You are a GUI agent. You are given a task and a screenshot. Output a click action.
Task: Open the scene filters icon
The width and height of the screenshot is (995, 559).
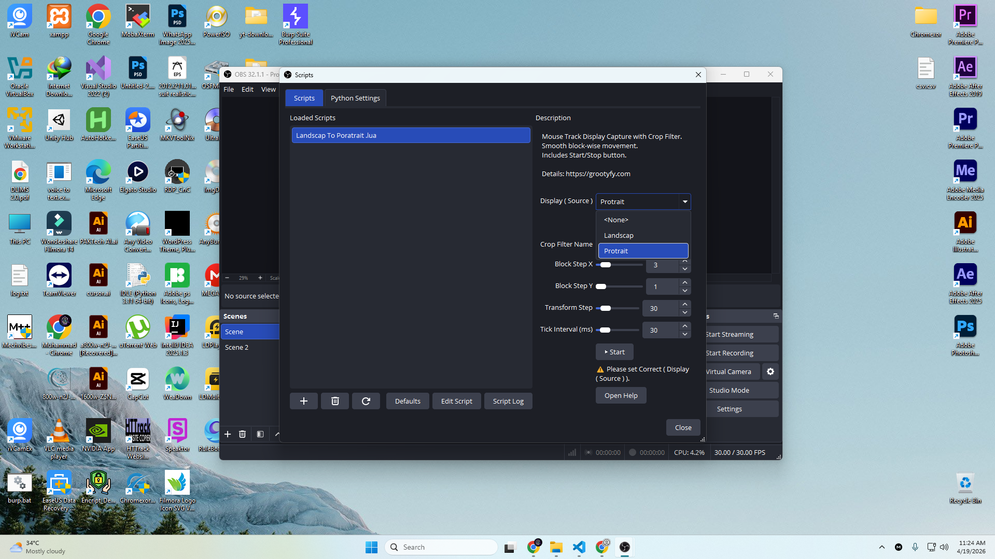260,434
